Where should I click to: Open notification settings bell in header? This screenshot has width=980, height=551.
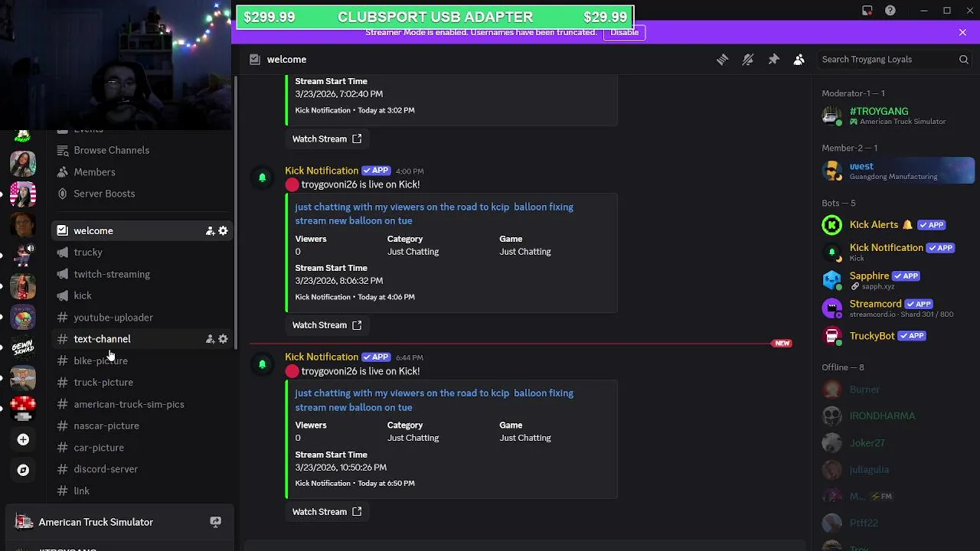748,59
